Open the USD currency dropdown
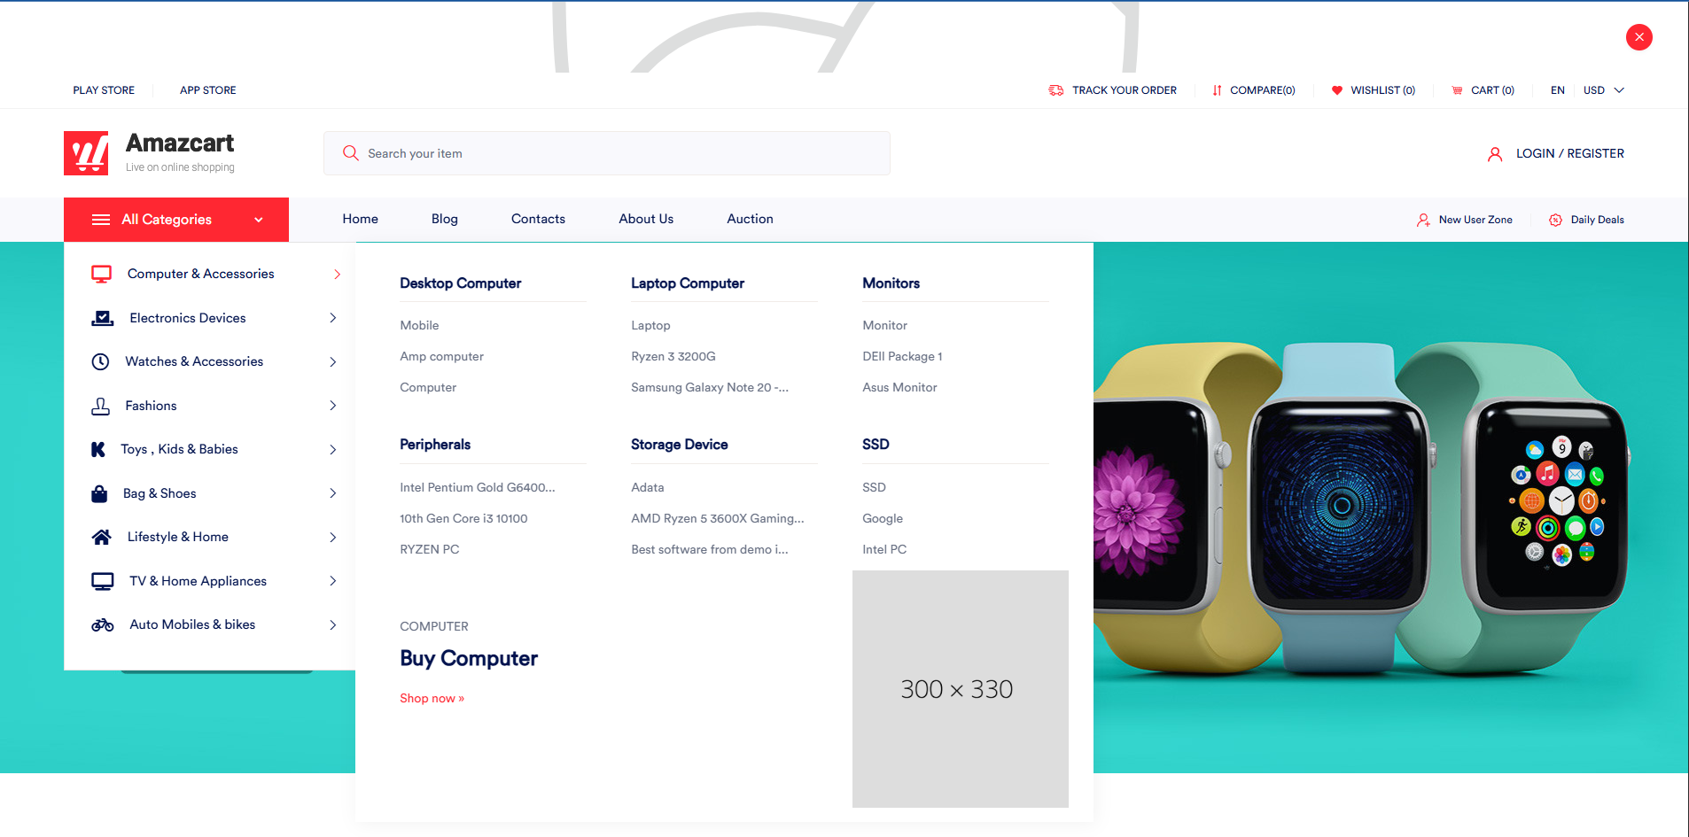The height and width of the screenshot is (837, 1689). pos(1604,90)
